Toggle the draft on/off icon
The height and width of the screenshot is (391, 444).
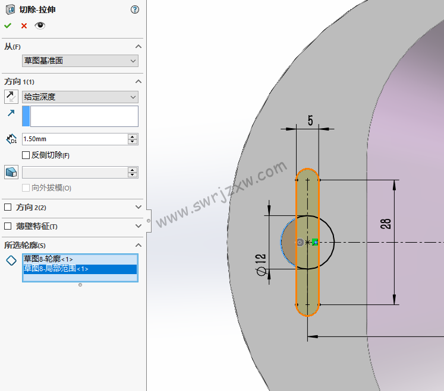[11, 172]
